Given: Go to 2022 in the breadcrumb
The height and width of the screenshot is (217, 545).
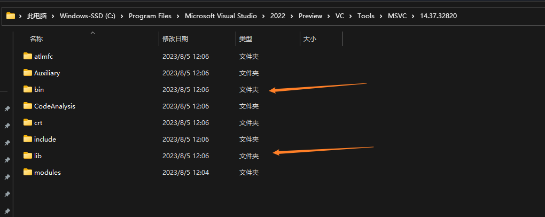Looking at the screenshot, I should (277, 16).
